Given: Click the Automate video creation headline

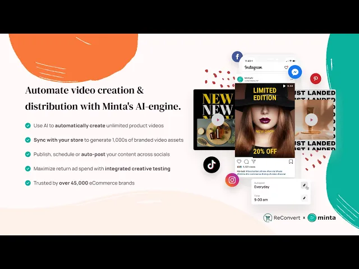Looking at the screenshot, I should coord(103,99).
